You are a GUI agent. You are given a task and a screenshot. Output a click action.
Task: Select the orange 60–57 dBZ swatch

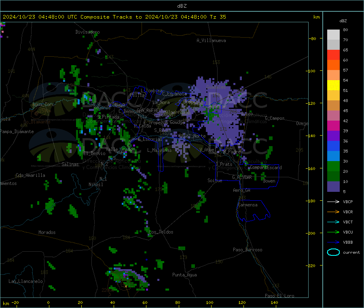(x=333, y=65)
